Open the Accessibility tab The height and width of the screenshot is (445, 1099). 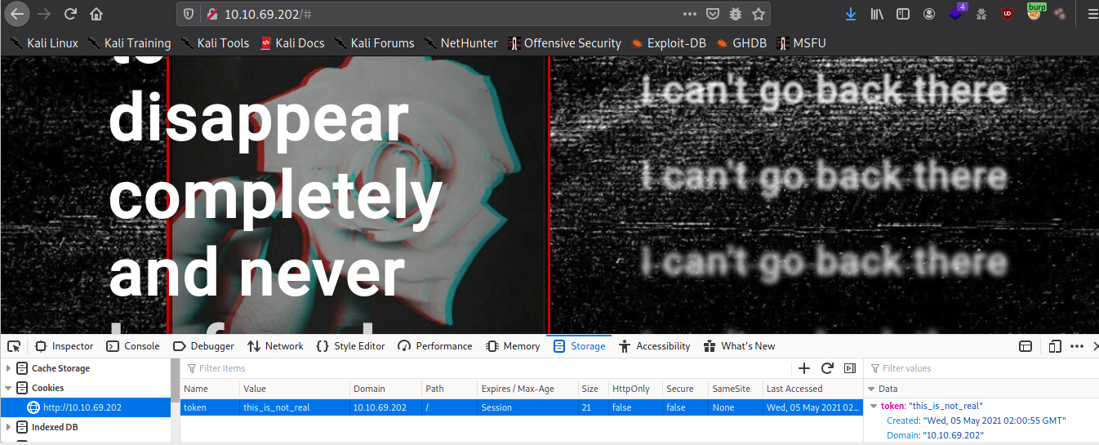tap(654, 346)
